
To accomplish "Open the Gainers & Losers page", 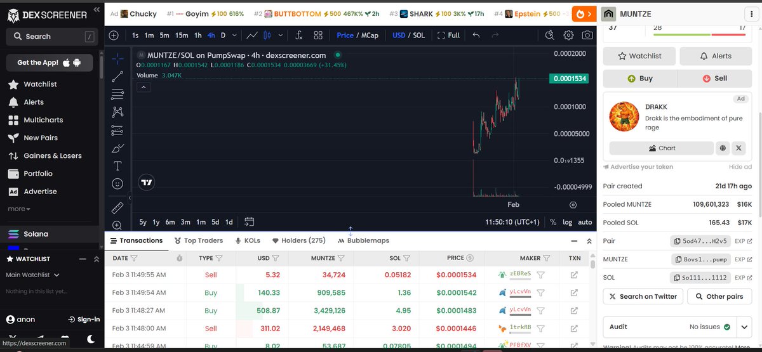I will click(53, 155).
